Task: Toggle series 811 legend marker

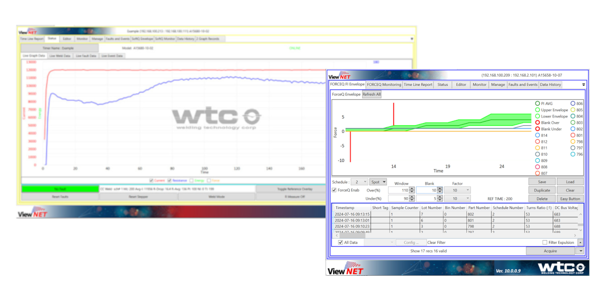Action: pyautogui.click(x=537, y=148)
